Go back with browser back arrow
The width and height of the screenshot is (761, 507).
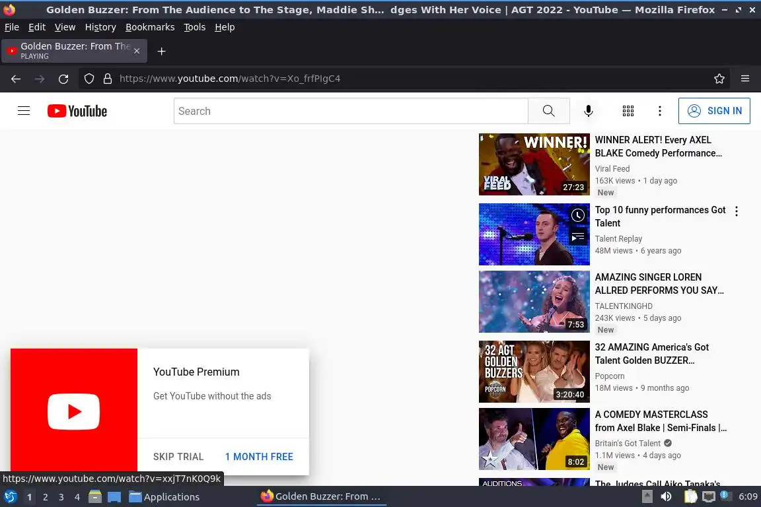pos(16,79)
